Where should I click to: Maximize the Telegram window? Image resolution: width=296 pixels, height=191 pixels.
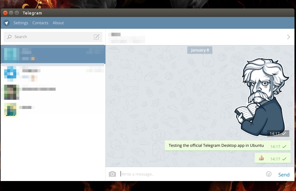pos(17,13)
